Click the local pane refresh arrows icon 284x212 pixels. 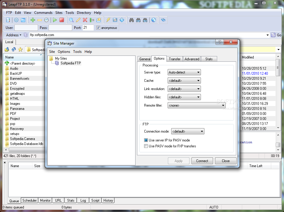[x=14, y=49]
